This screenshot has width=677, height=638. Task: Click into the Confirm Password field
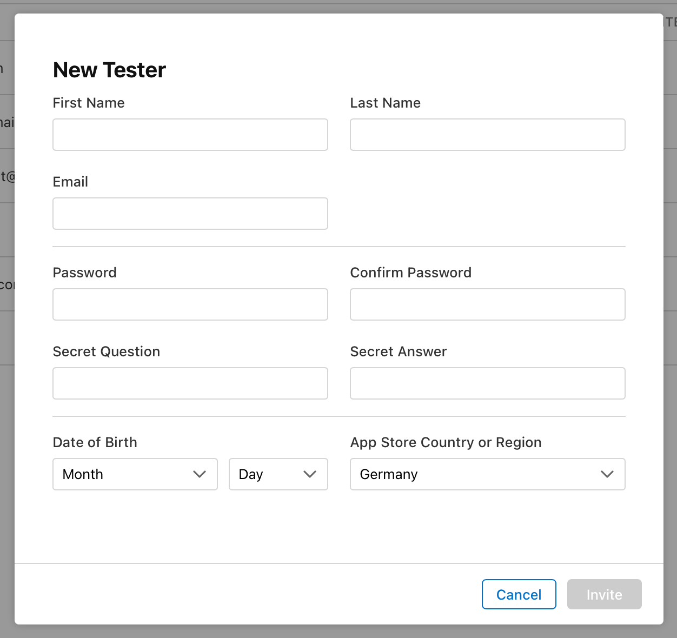click(488, 304)
